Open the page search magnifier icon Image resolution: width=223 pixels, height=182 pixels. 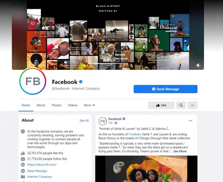click(181, 105)
